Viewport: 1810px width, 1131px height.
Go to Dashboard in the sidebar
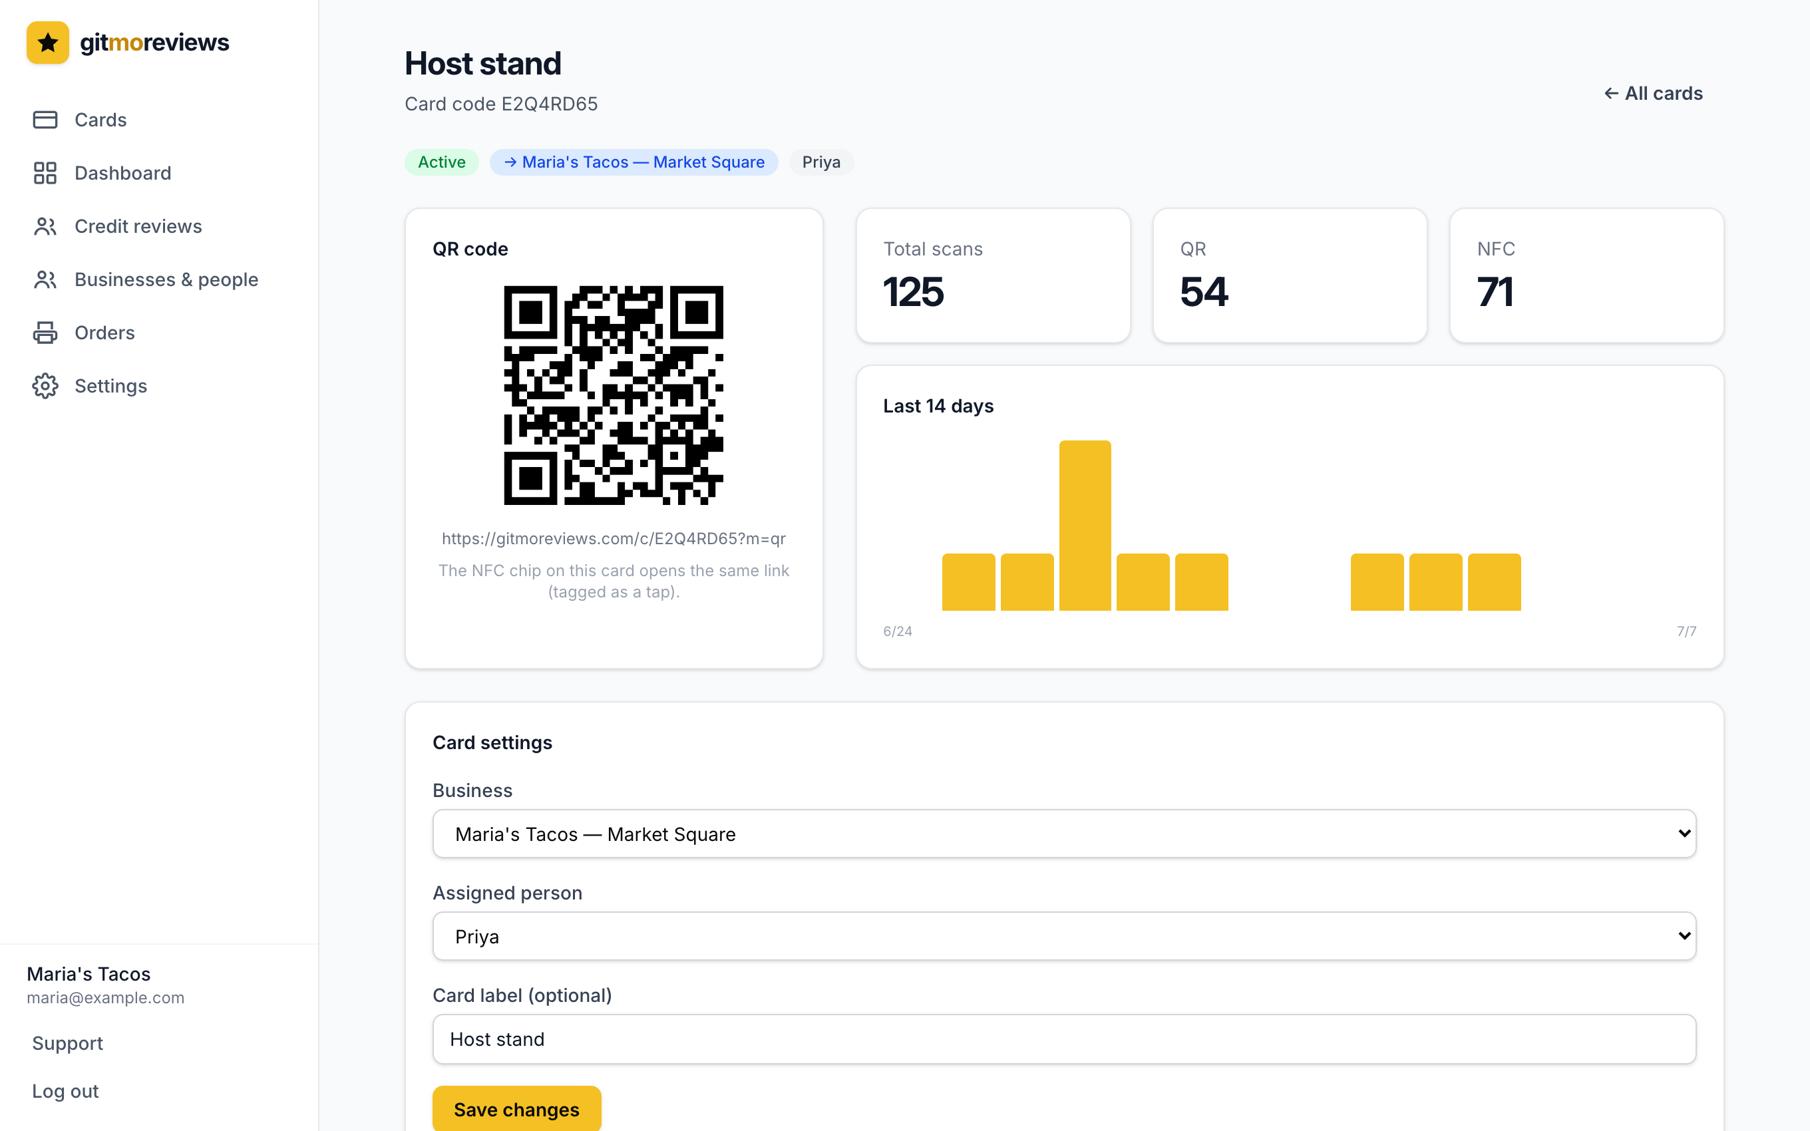(159, 173)
